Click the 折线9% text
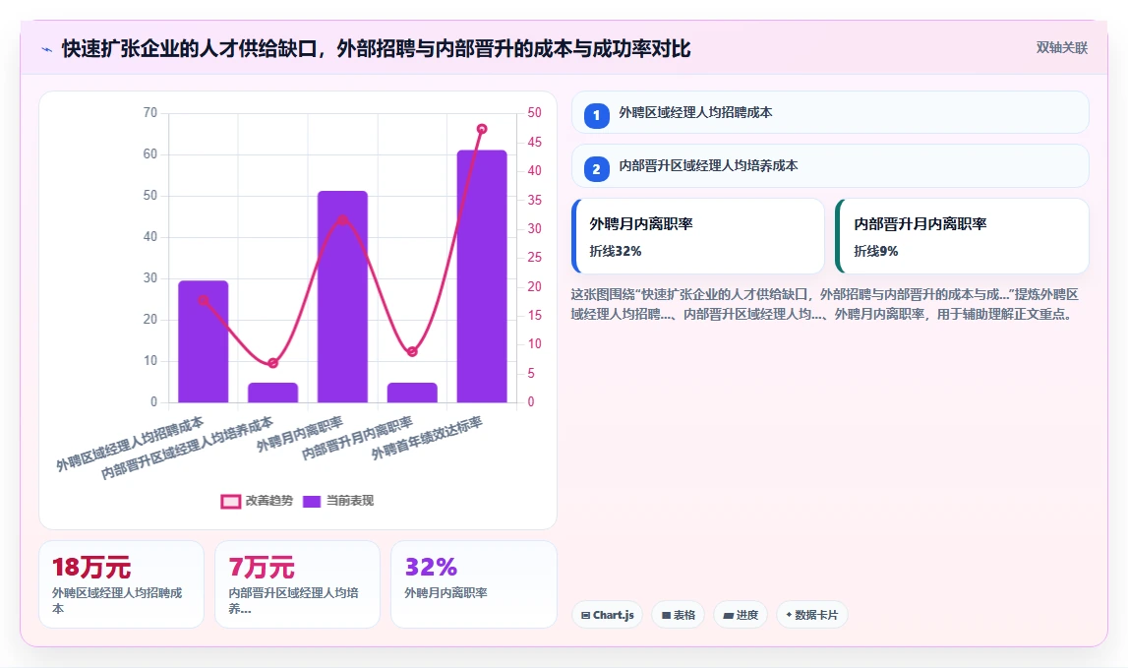 875,251
